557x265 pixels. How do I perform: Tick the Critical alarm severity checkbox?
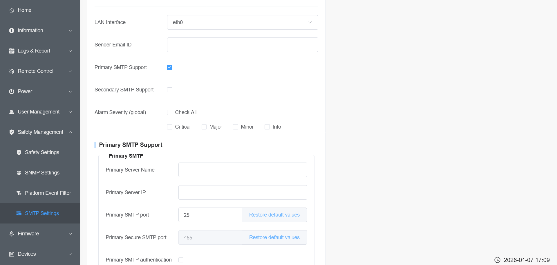170,127
